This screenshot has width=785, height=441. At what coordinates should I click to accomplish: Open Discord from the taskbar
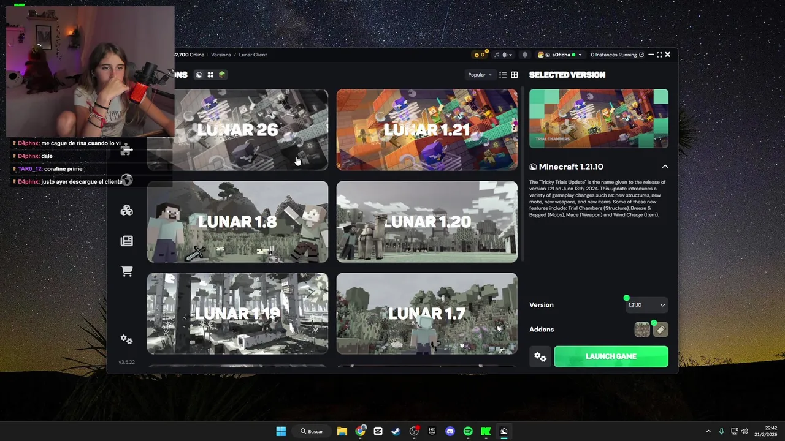pos(450,431)
